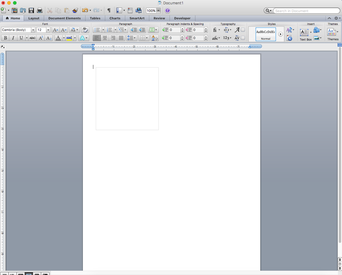Increase font size with larger A
Image resolution: width=342 pixels, height=275 pixels.
click(x=55, y=30)
